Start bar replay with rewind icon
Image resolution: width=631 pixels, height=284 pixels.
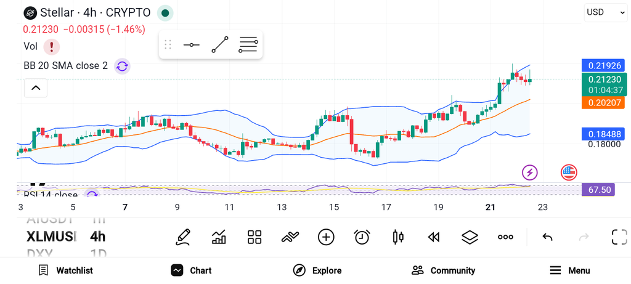pyautogui.click(x=433, y=237)
